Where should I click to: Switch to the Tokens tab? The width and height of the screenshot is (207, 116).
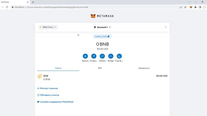[58, 68]
